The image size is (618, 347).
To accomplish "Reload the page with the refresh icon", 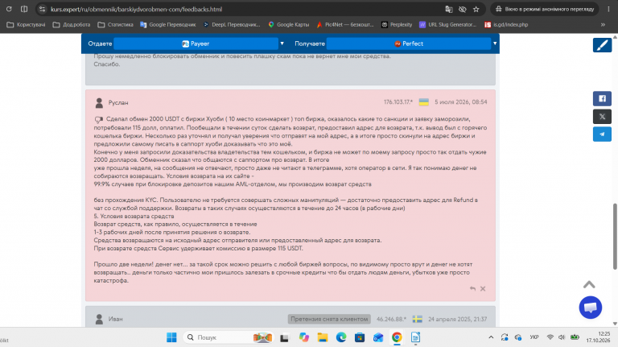I will point(9,9).
